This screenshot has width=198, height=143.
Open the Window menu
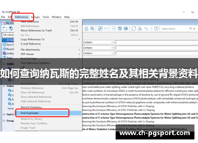(x=57, y=17)
